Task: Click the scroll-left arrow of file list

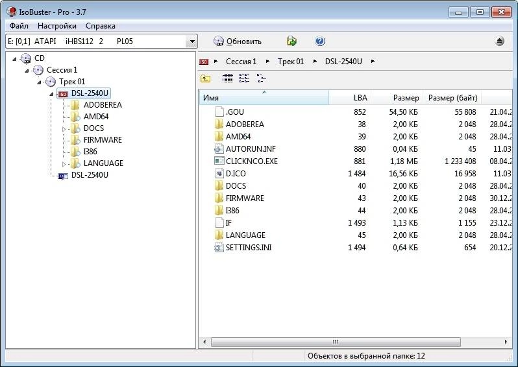Action: tap(204, 342)
